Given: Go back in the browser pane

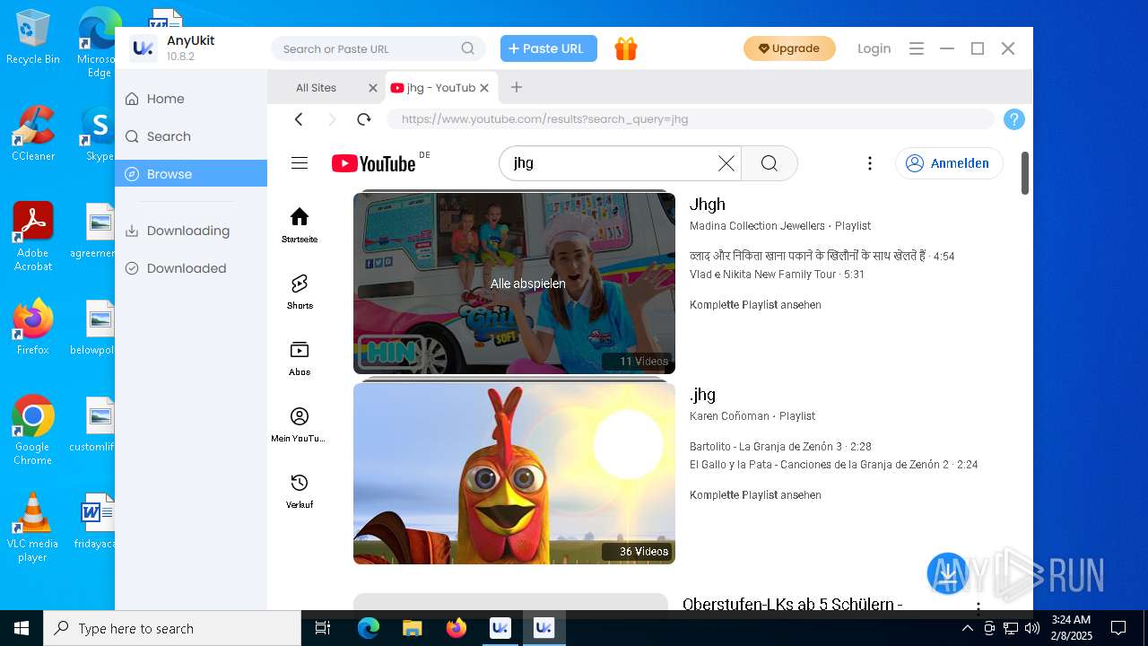Looking at the screenshot, I should pyautogui.click(x=299, y=119).
